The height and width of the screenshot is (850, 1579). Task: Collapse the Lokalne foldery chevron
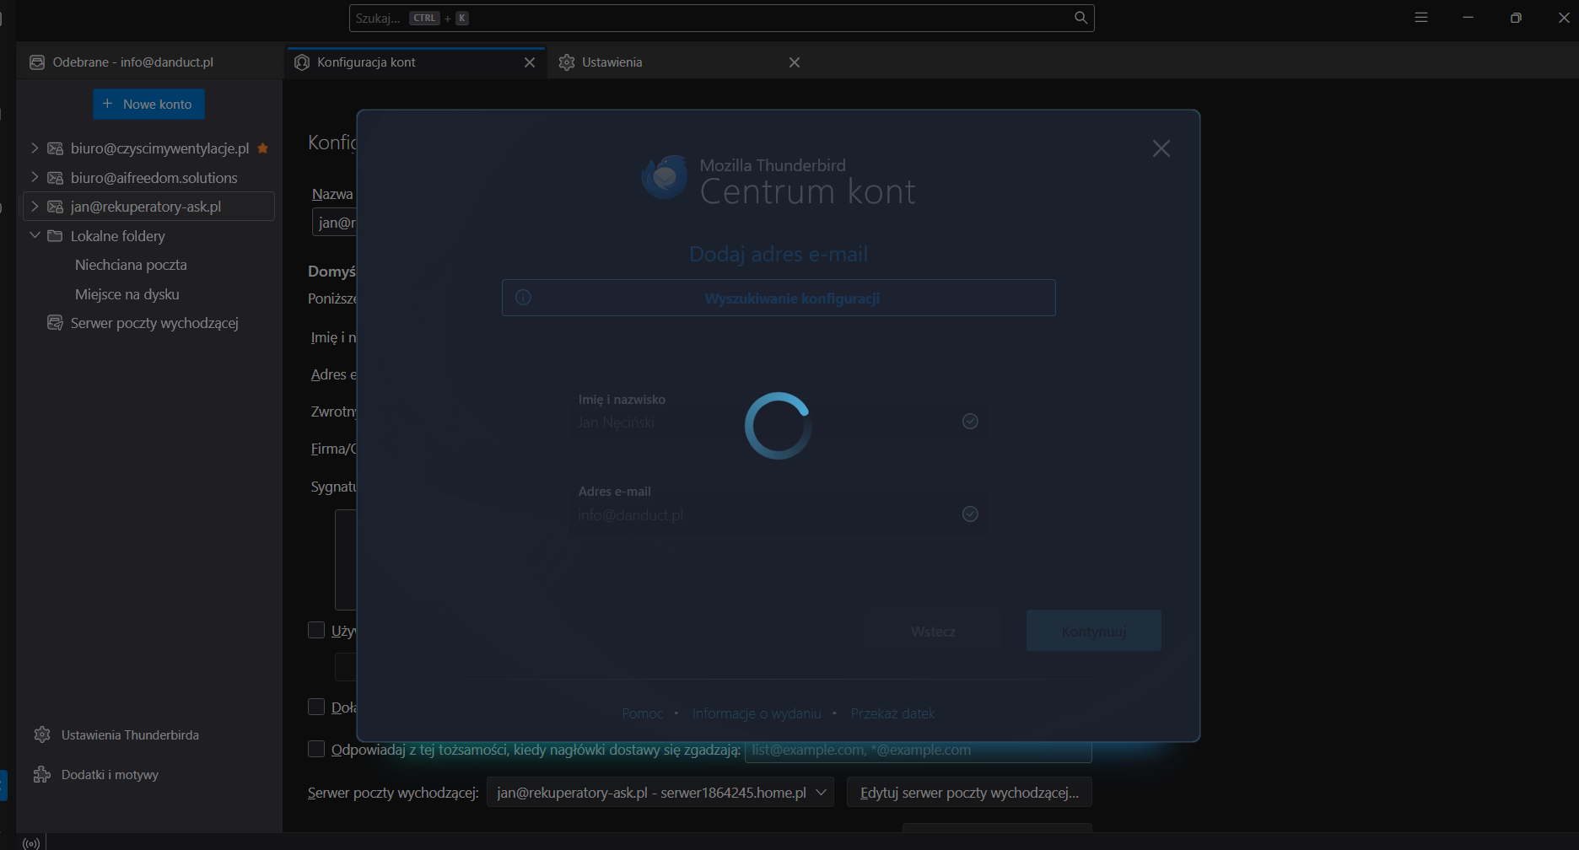(x=35, y=235)
